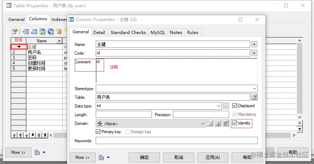This screenshot has height=164, width=314.
Task: Click the Select domain browse icon
Action: 218,123
